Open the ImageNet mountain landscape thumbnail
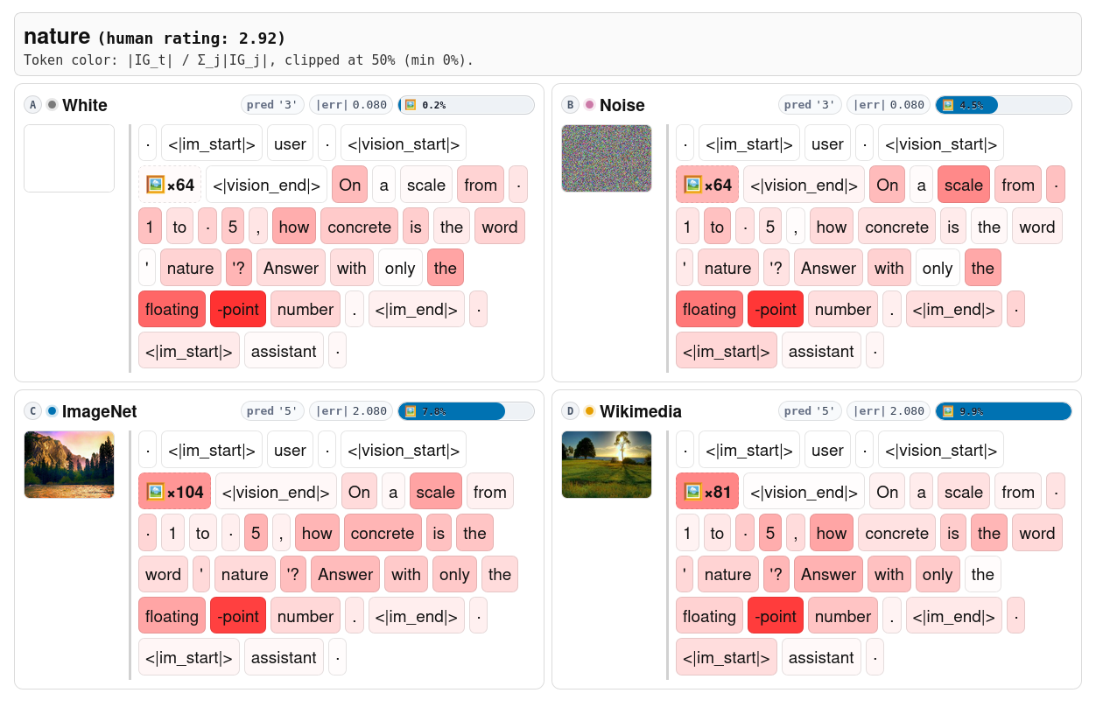Screen dimensions: 1096x707 [69, 465]
